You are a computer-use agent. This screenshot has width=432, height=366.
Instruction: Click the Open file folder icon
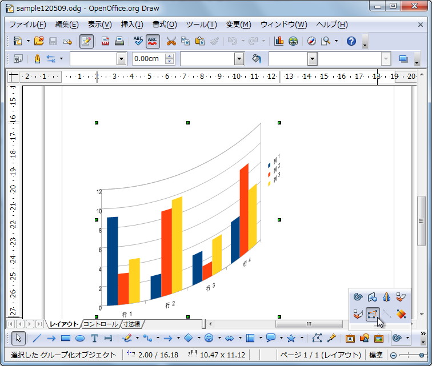(39, 41)
